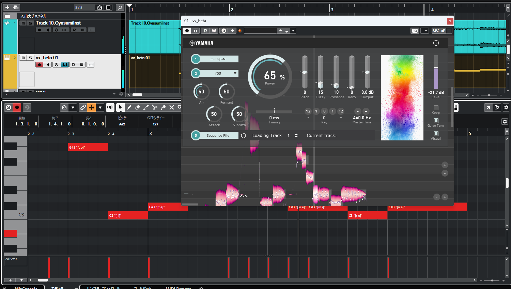Show lanes icon on vx_beta 01 track

click(90, 65)
